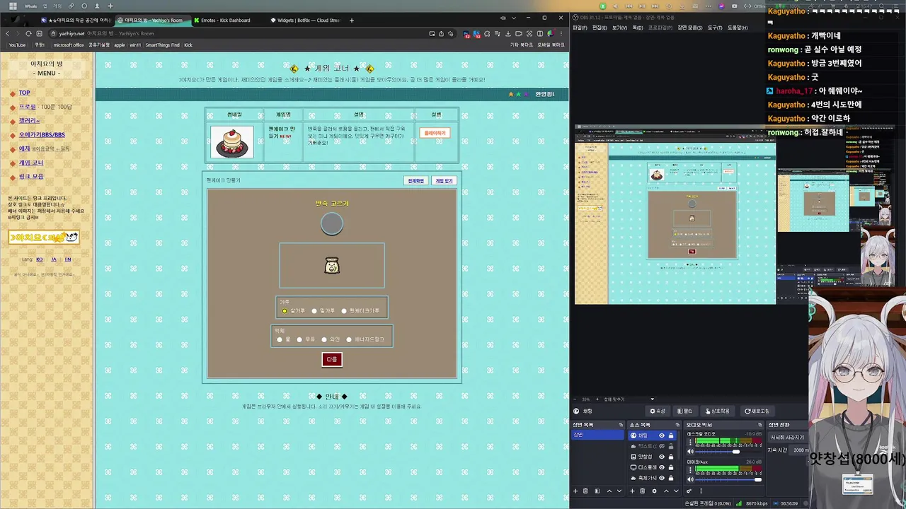This screenshot has height=509, width=906.
Task: Open selected source properties gear icon
Action: click(654, 491)
